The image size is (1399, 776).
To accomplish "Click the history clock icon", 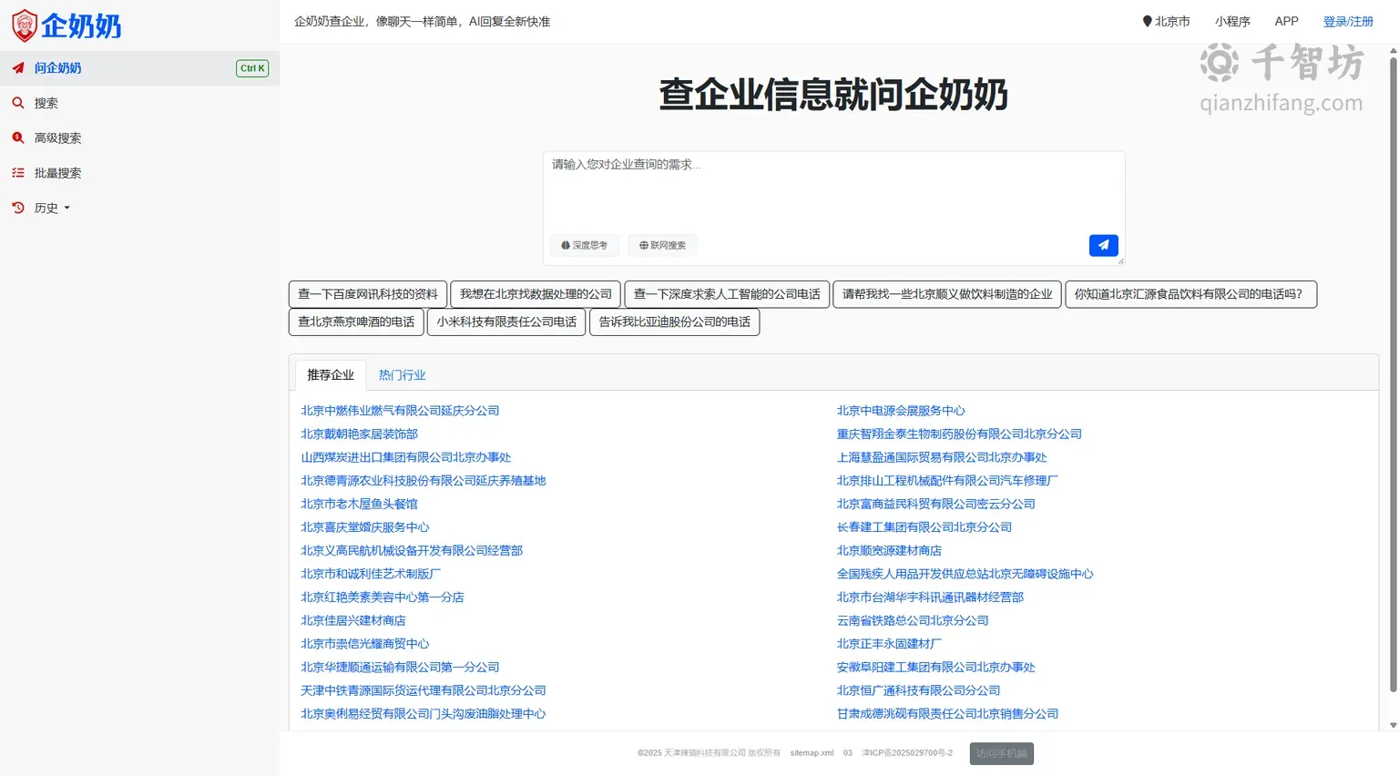I will click(17, 208).
